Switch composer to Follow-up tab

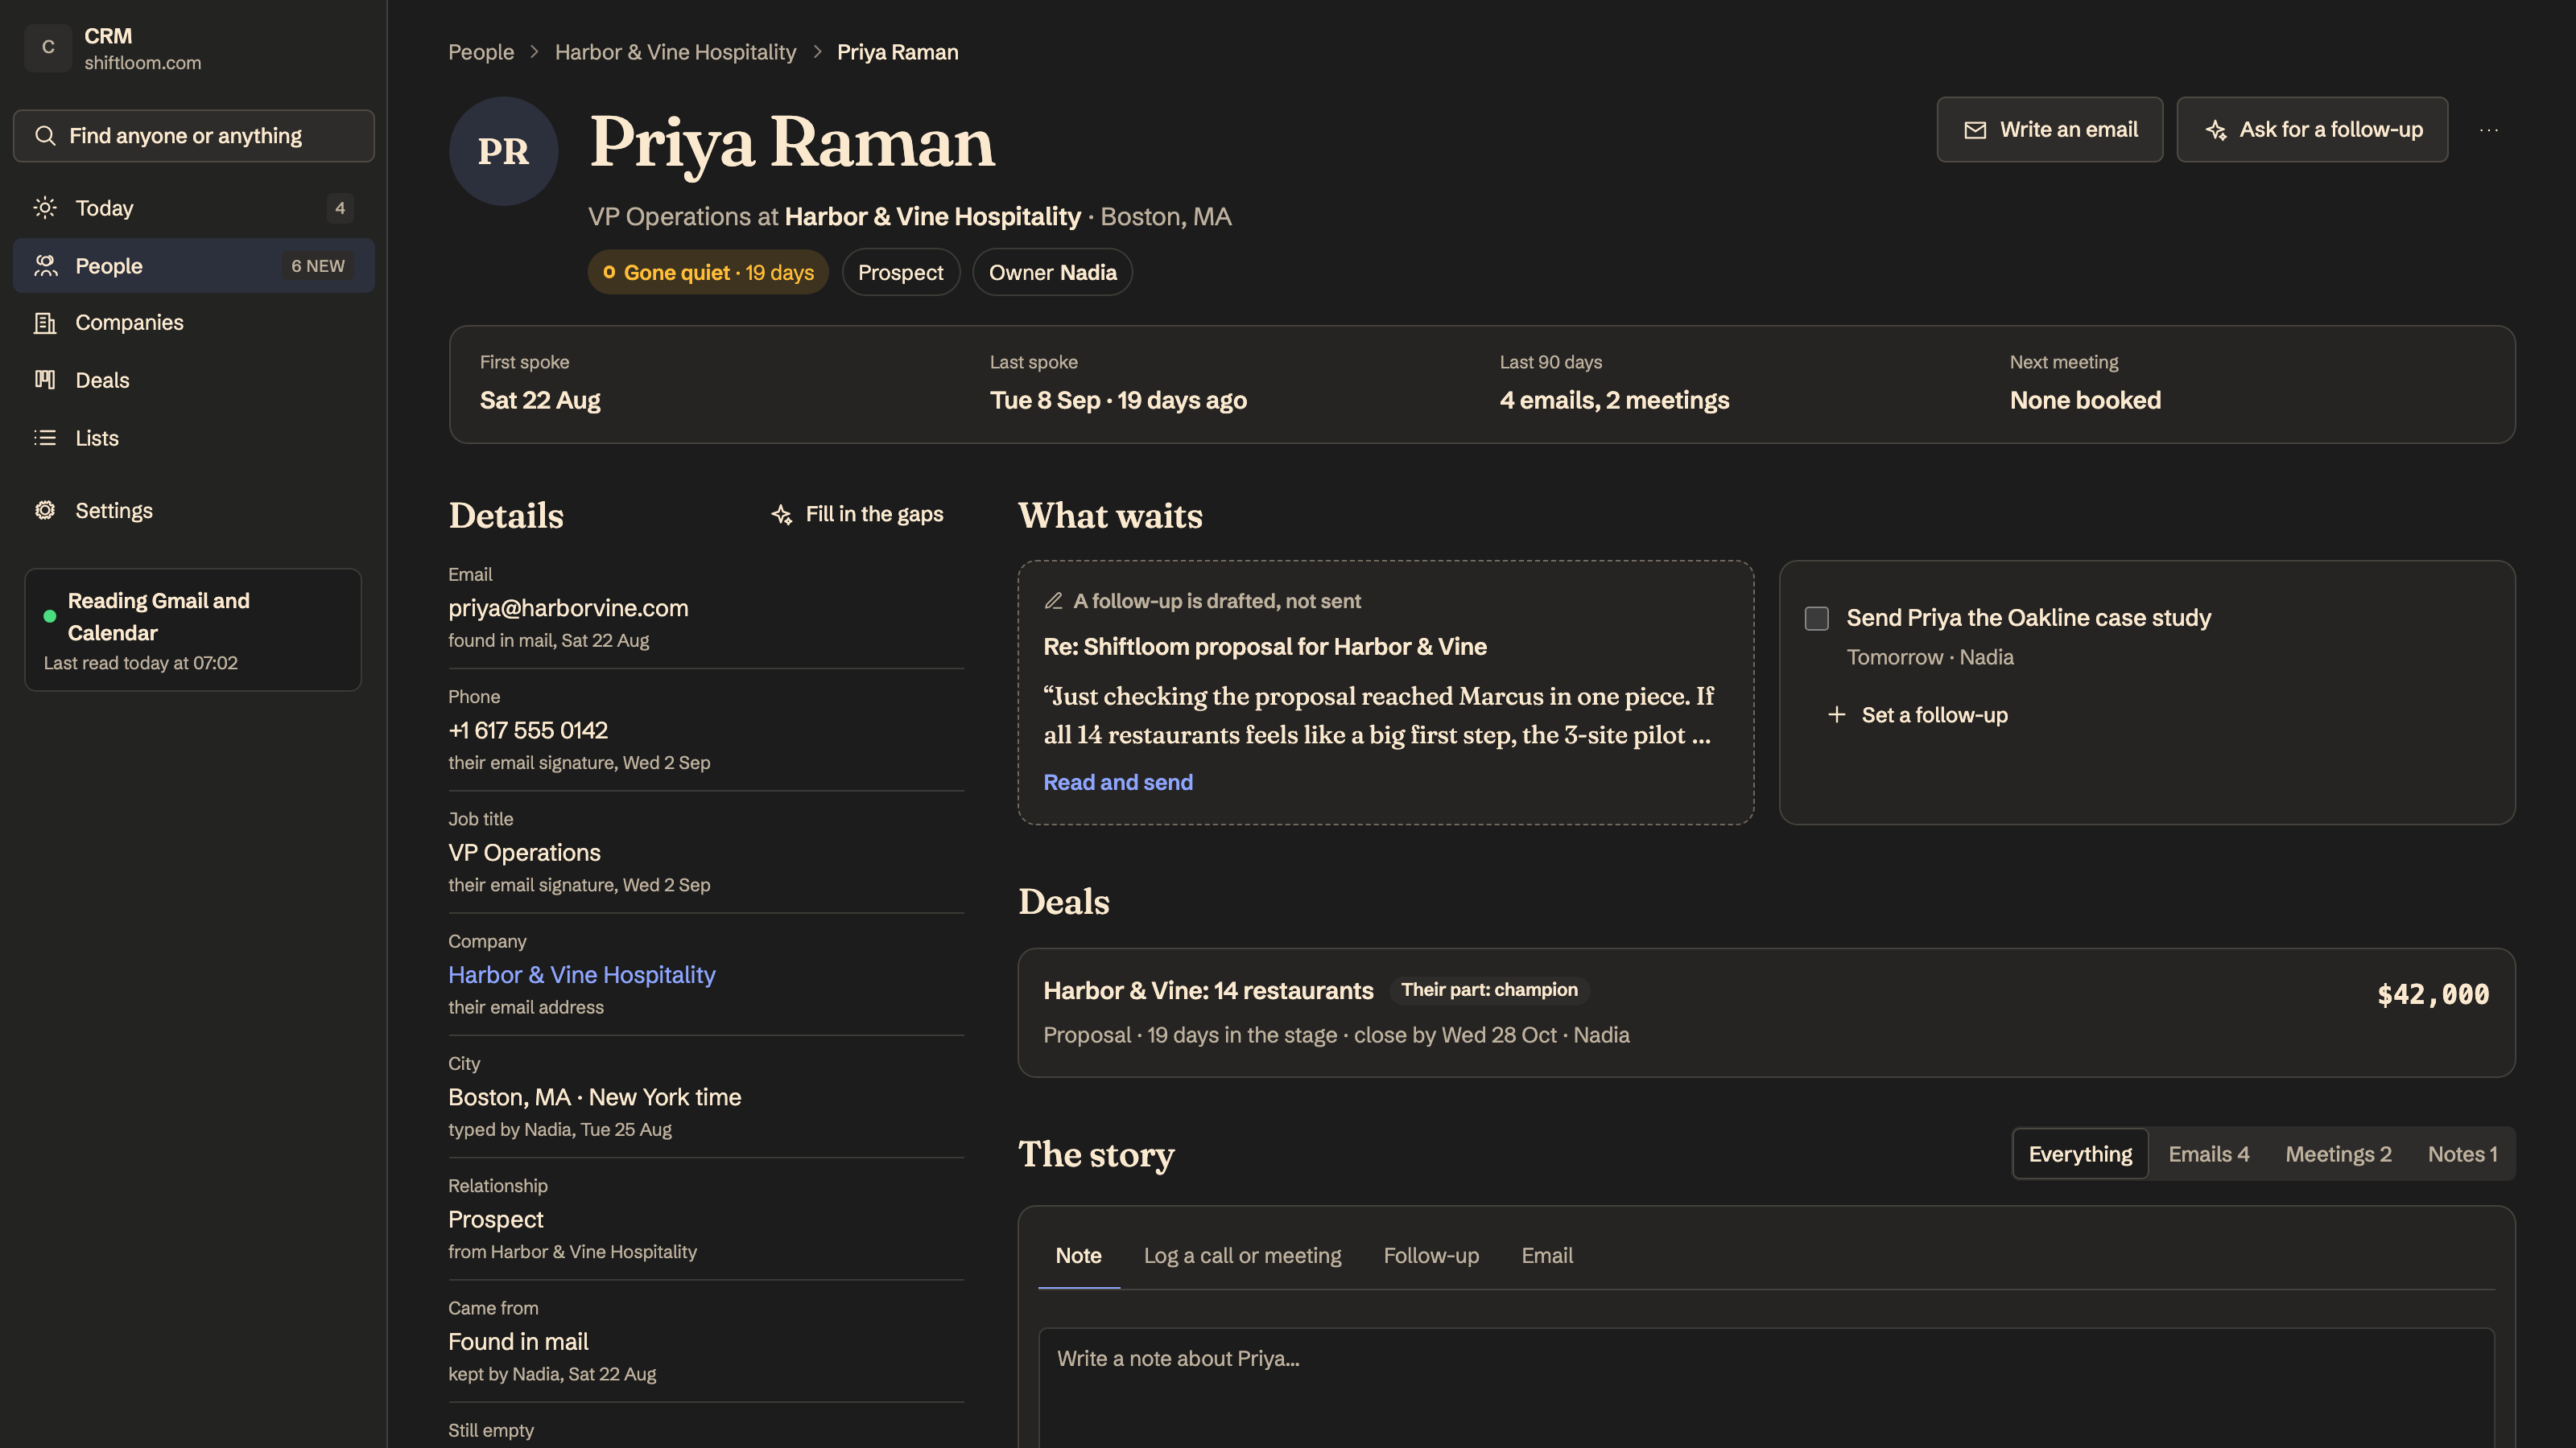coord(1431,1256)
